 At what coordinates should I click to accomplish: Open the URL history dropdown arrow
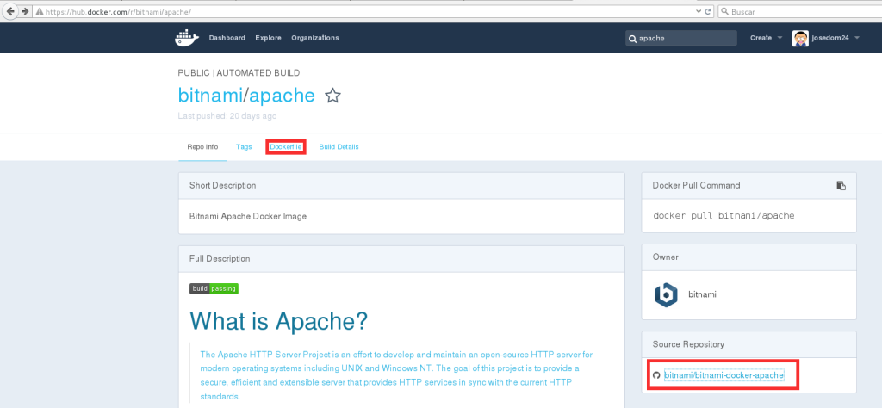pyautogui.click(x=699, y=11)
